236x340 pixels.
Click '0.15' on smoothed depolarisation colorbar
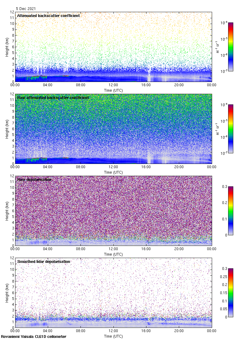(224, 293)
